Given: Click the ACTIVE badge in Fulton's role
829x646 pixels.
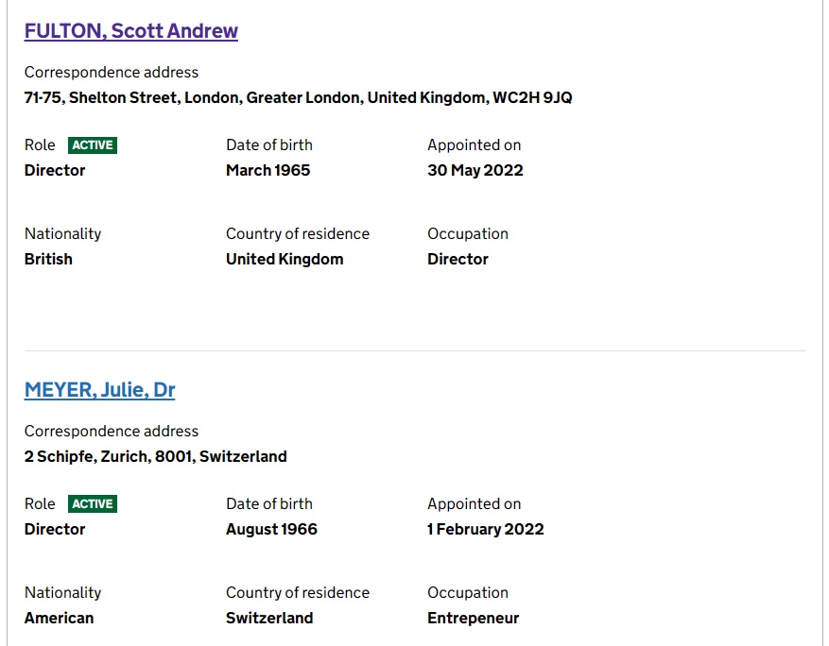Looking at the screenshot, I should click(93, 145).
